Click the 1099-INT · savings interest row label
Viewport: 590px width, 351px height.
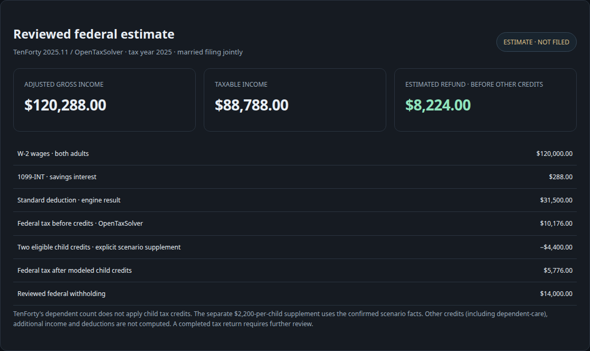point(57,177)
